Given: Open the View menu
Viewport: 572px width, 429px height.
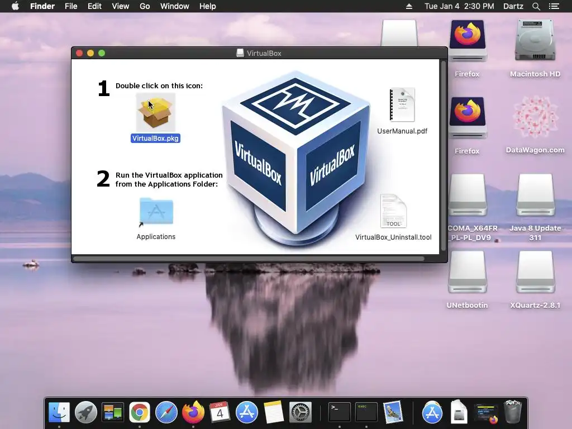Looking at the screenshot, I should tap(121, 6).
